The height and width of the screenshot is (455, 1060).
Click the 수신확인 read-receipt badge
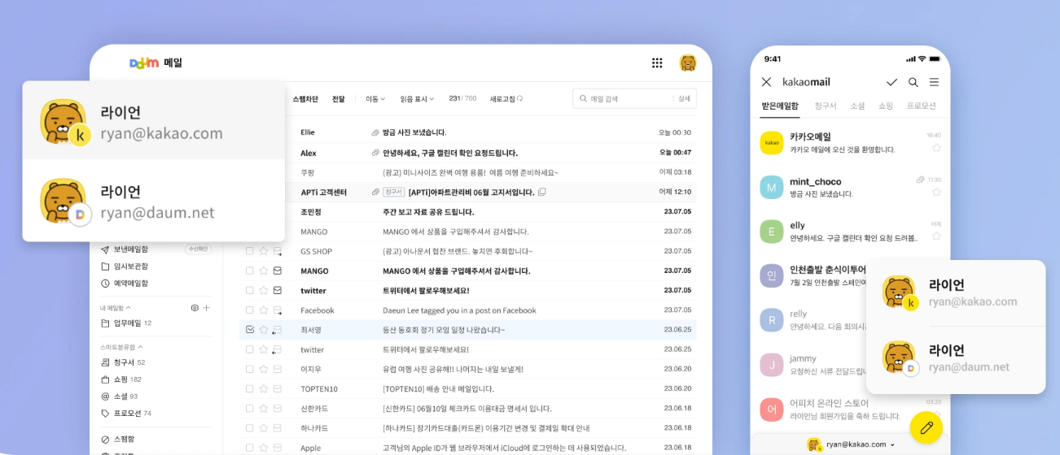click(198, 249)
